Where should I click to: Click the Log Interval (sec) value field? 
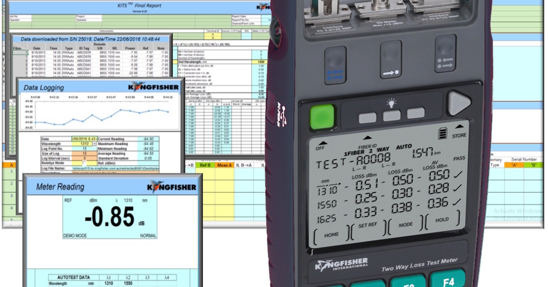coord(84,159)
